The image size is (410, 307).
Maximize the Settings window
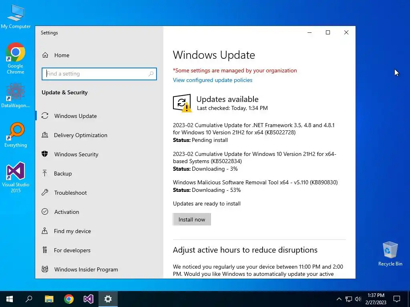click(328, 32)
